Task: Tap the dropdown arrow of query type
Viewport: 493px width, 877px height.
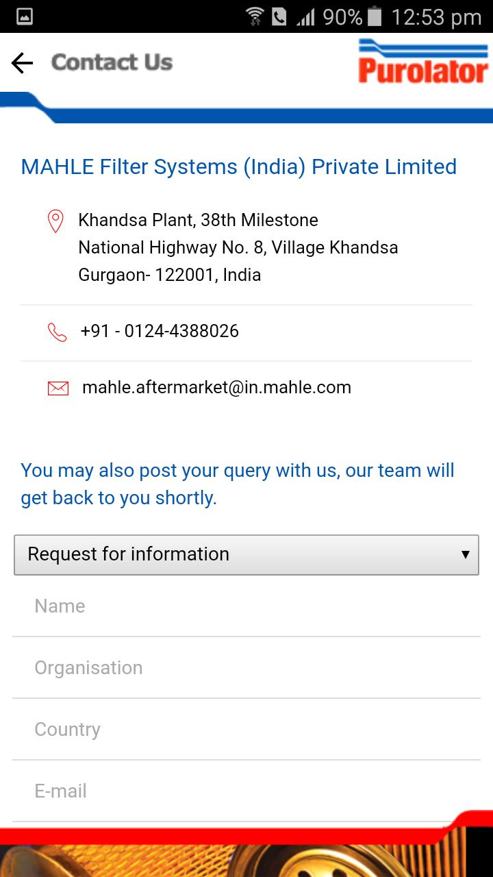Action: [465, 554]
